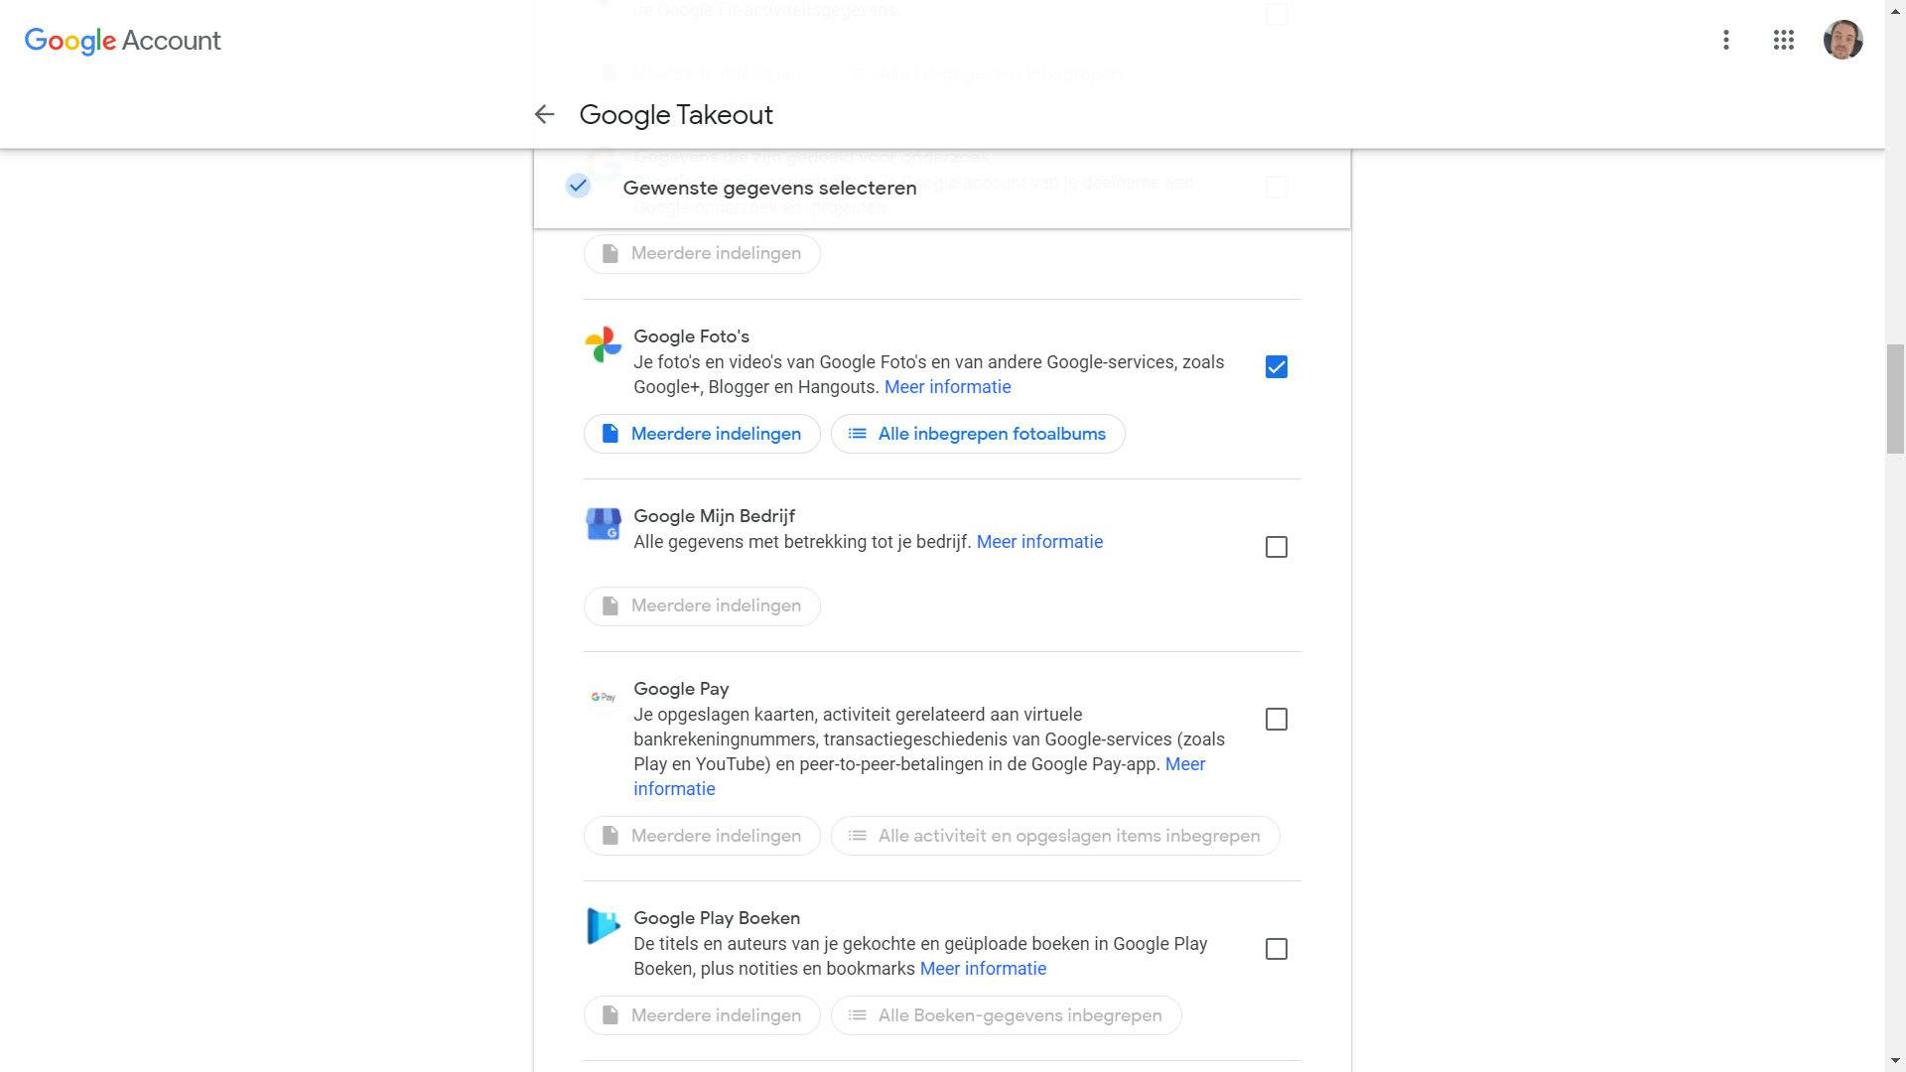
Task: Check the Google Mijn Bedrijf checkbox
Action: tap(1276, 547)
